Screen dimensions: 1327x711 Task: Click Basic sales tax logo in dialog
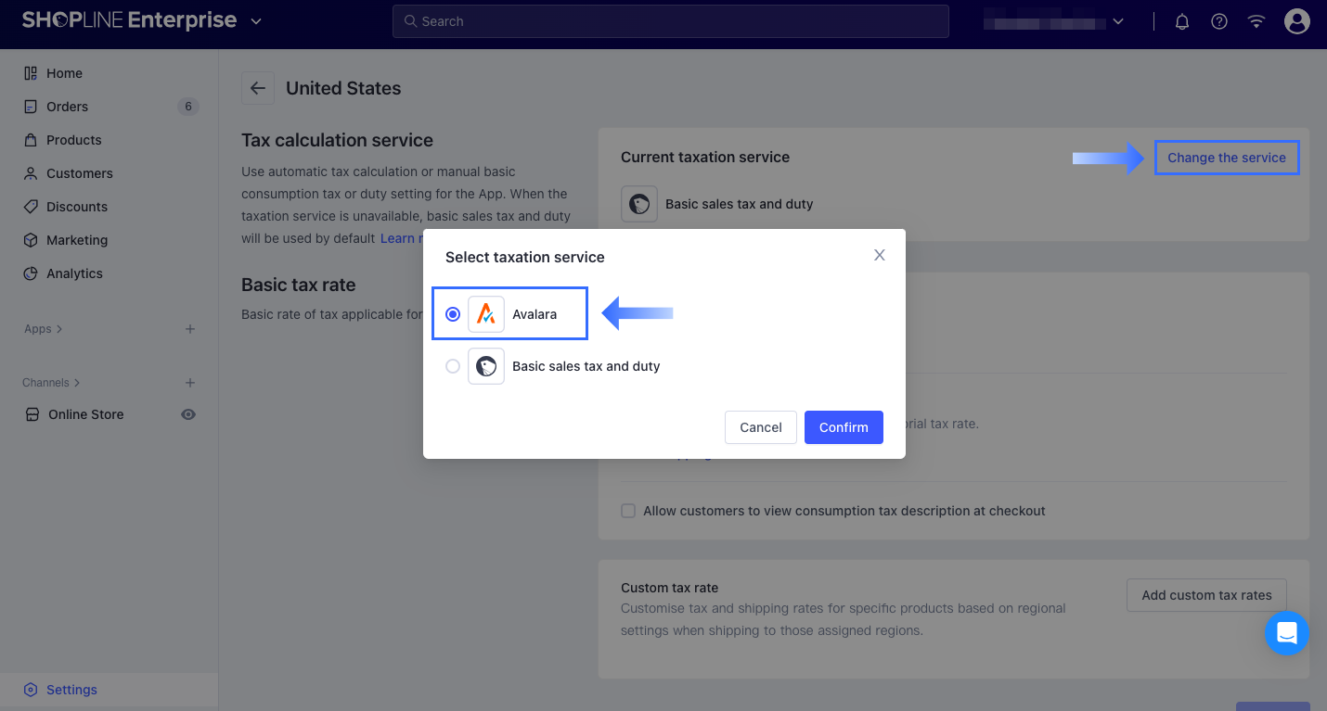[x=486, y=366]
